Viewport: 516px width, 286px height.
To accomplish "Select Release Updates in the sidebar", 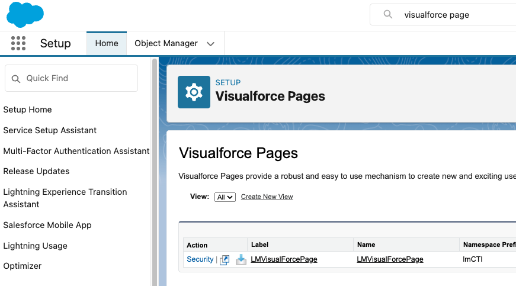I will [x=36, y=171].
